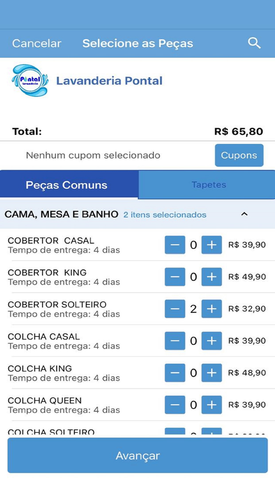Decrease COBERTOR CASAL quantity with minus

pos(175,245)
